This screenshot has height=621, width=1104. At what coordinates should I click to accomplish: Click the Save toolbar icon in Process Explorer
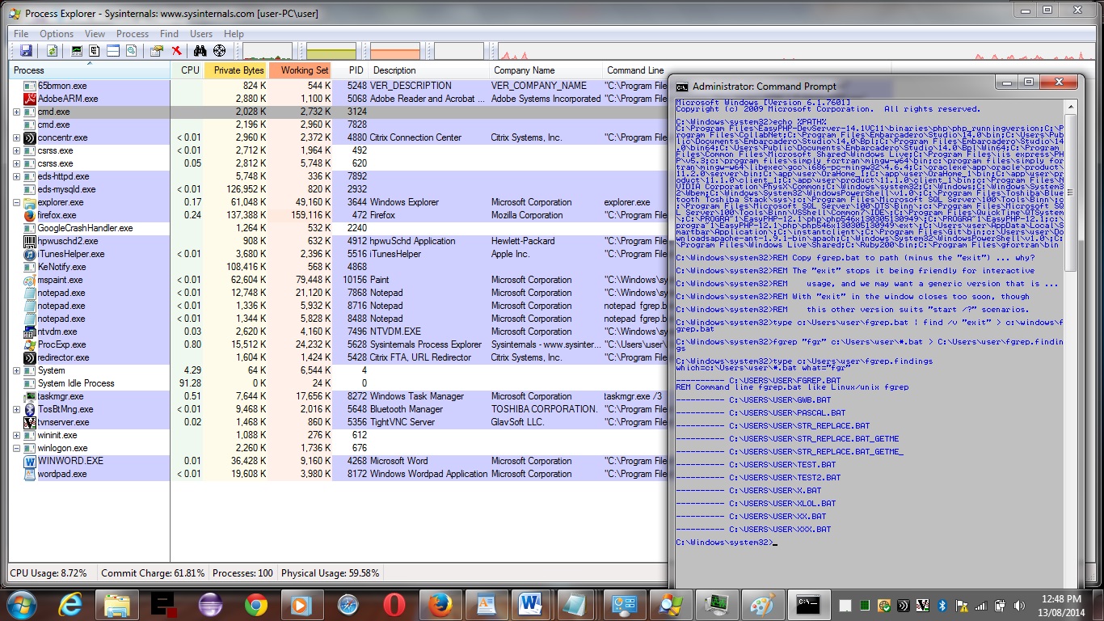pyautogui.click(x=26, y=51)
